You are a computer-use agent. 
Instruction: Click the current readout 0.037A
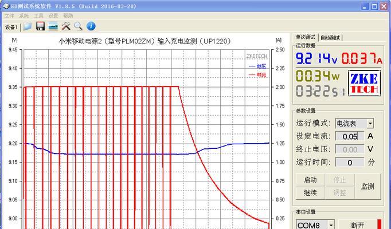[362, 58]
